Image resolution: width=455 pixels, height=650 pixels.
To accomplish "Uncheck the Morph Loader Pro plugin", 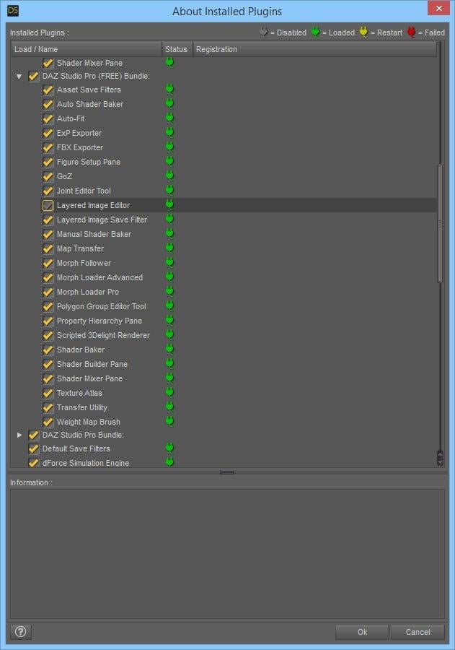I will coord(48,292).
